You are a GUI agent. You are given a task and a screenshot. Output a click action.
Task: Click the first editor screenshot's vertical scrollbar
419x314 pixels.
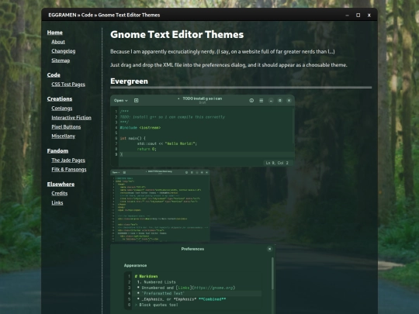click(x=293, y=126)
